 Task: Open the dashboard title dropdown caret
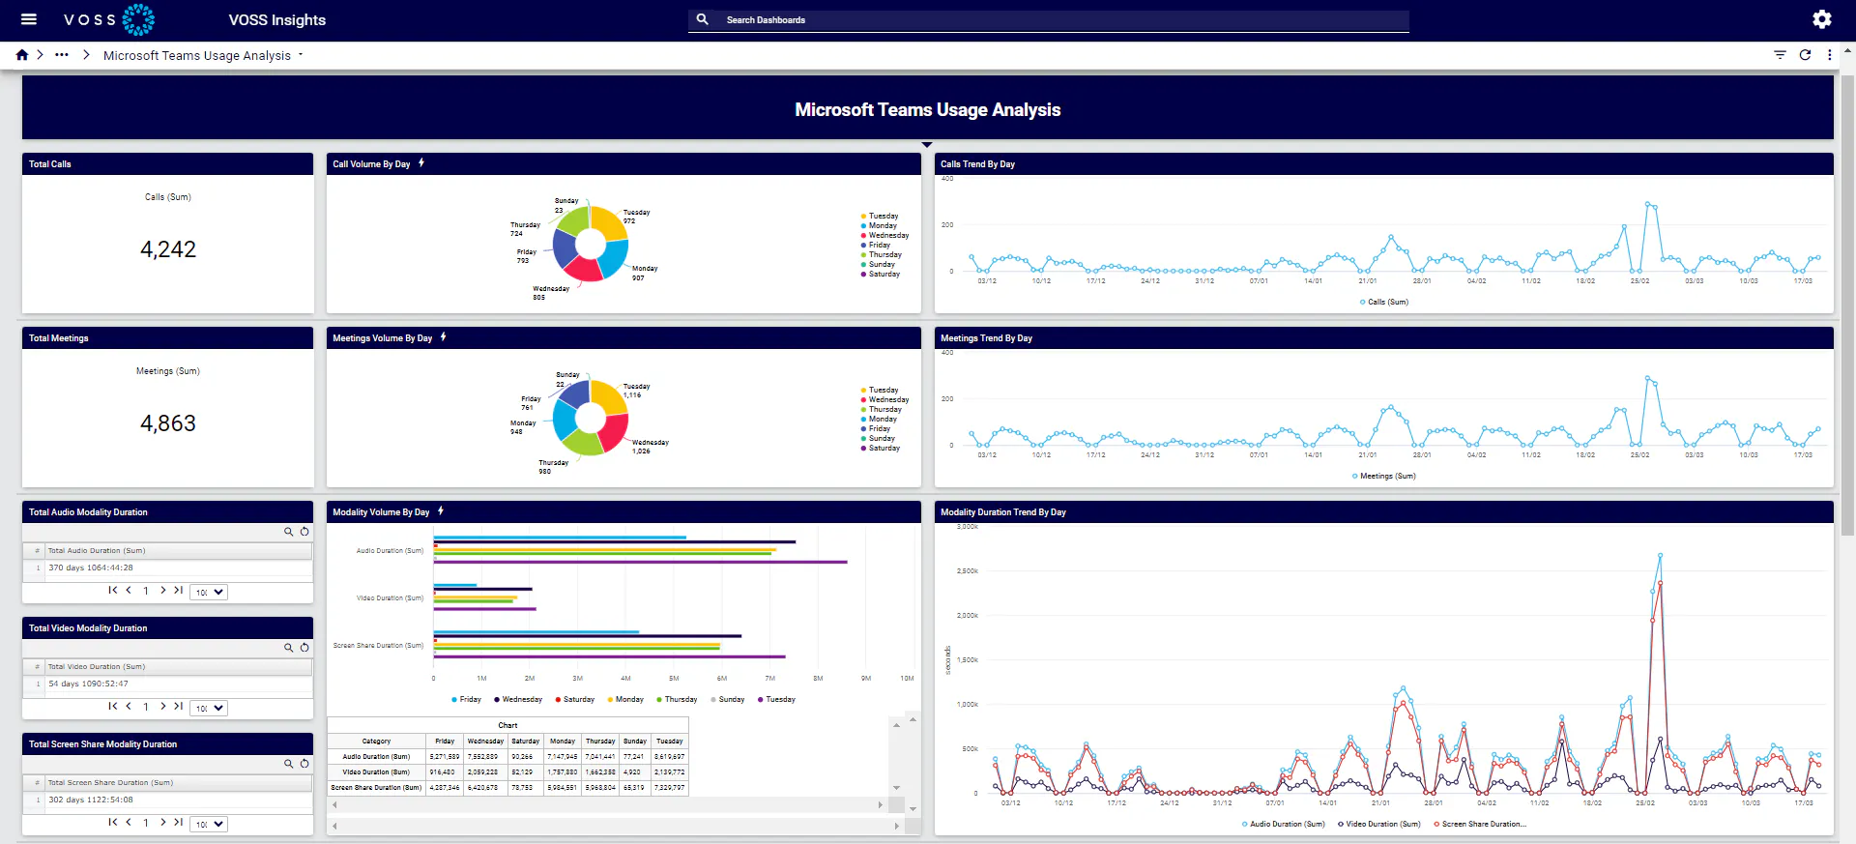tap(301, 55)
